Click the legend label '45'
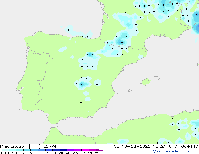Screen dimensions: 199x154 click(90, 153)
